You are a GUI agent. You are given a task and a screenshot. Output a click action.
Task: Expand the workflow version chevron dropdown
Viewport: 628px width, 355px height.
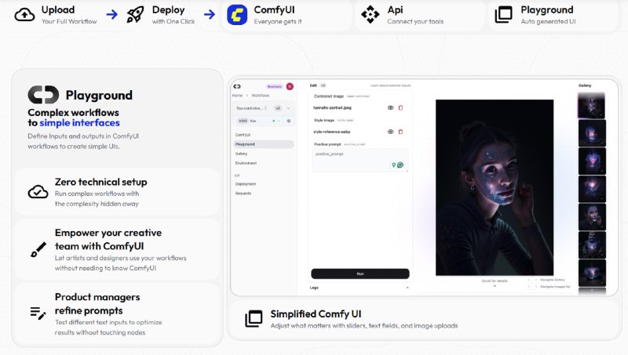pos(288,108)
